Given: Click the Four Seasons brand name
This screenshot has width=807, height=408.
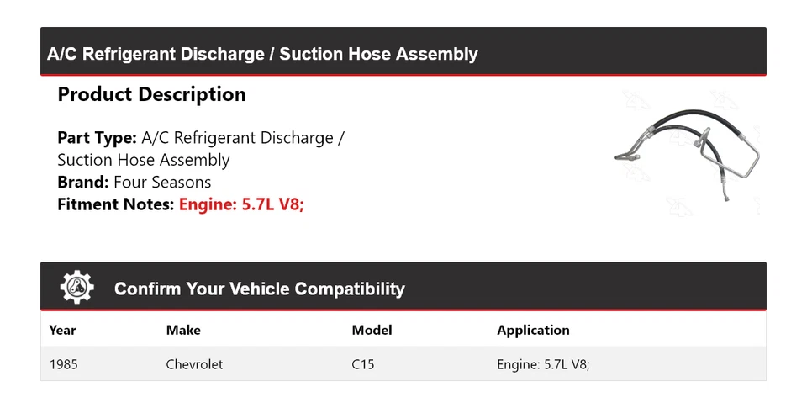Looking at the screenshot, I should [162, 183].
